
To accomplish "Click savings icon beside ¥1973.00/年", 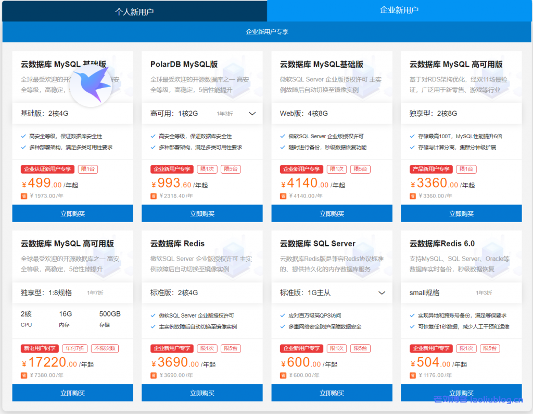I will 23,196.
